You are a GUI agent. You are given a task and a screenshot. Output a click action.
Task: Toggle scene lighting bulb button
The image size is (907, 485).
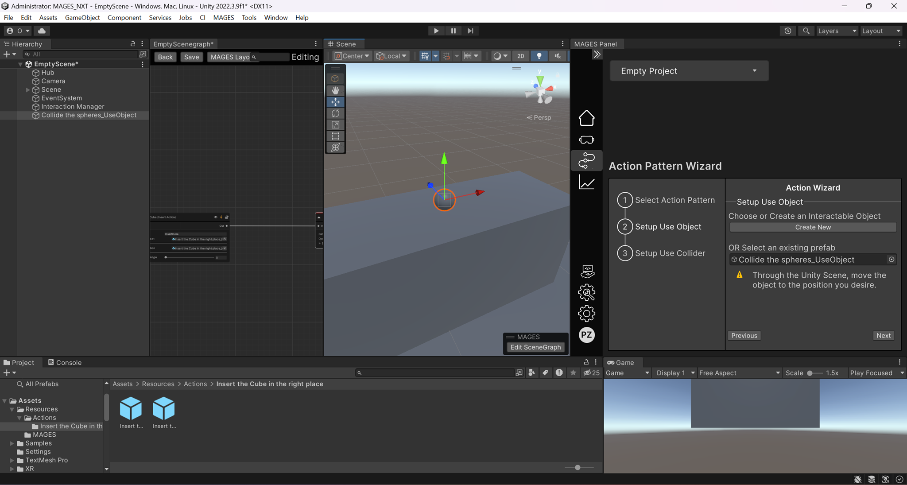[539, 56]
